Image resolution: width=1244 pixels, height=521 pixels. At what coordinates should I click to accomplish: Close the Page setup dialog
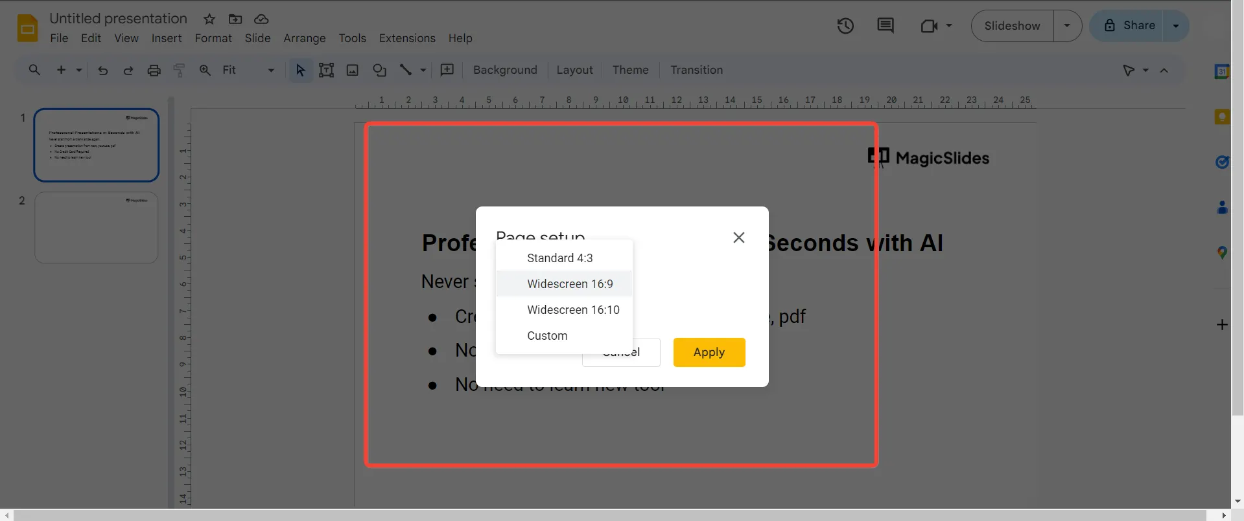point(738,238)
